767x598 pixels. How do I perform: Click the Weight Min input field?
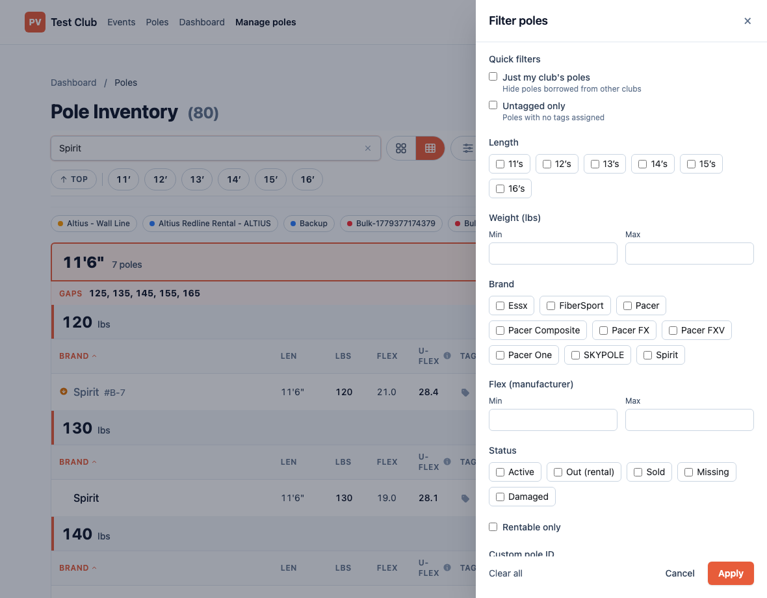pos(552,253)
